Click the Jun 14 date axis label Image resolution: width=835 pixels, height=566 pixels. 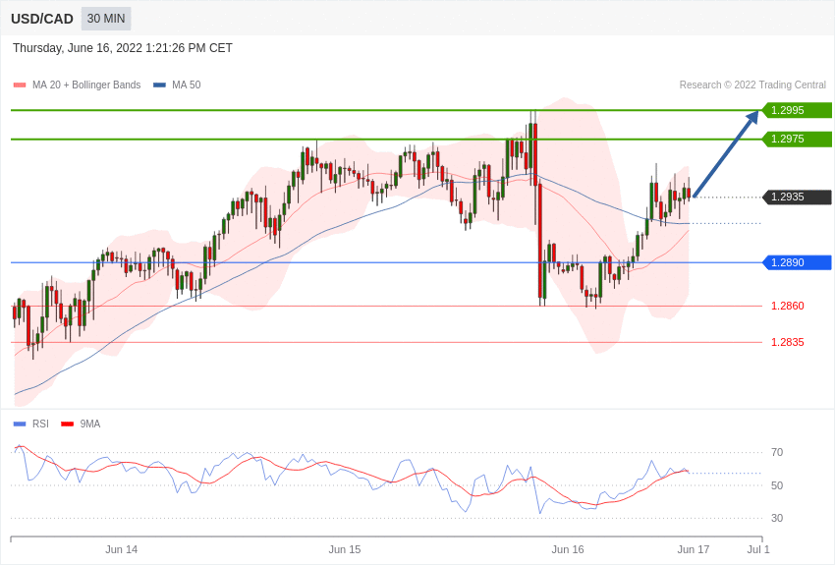(122, 549)
